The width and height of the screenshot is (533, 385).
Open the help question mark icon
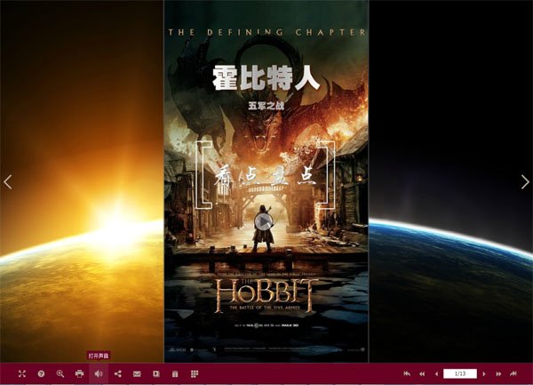[41, 373]
